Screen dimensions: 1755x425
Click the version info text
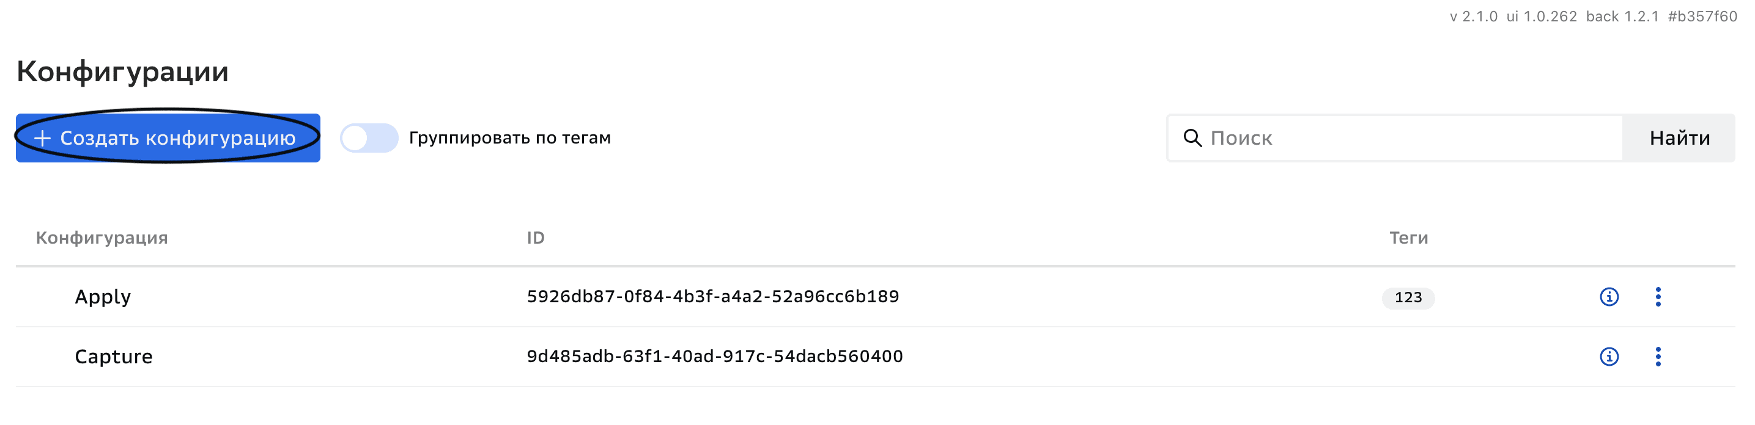(x=1593, y=17)
